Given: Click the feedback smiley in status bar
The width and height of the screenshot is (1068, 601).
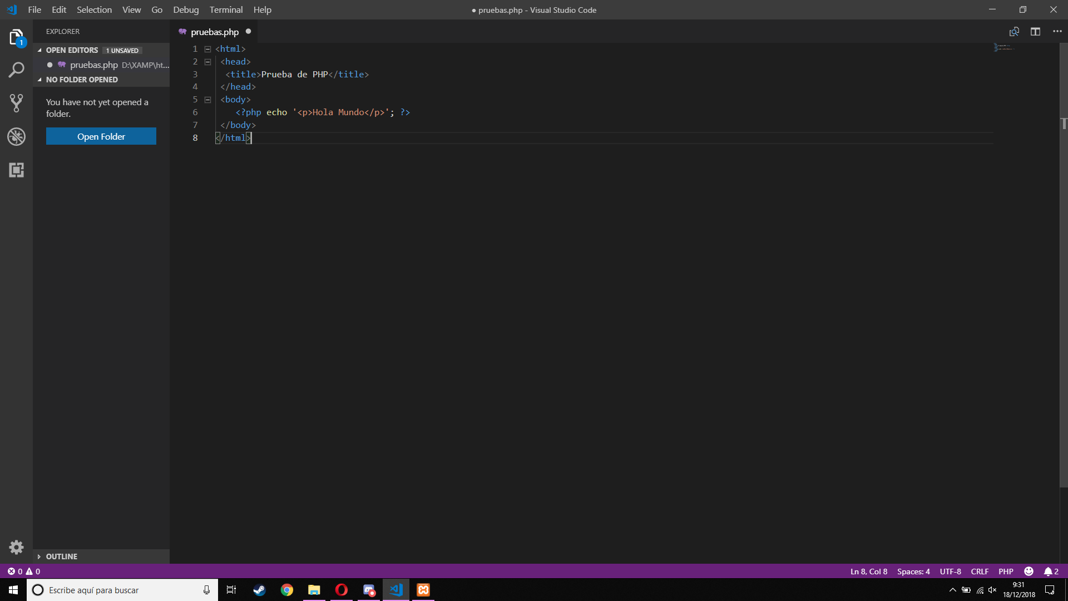Looking at the screenshot, I should pos(1029,572).
